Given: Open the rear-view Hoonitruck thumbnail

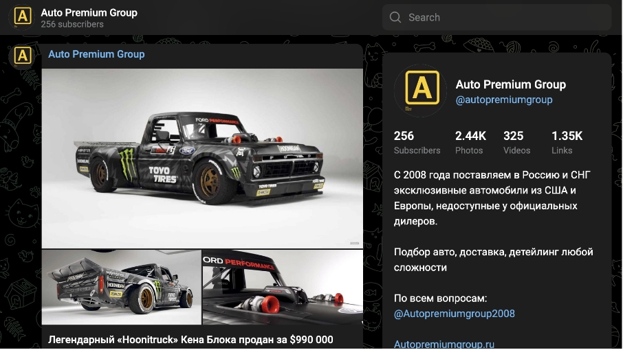Looking at the screenshot, I should click(122, 287).
